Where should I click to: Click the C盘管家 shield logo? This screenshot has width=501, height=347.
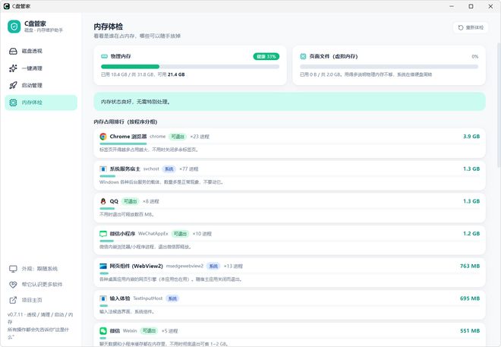(14, 27)
